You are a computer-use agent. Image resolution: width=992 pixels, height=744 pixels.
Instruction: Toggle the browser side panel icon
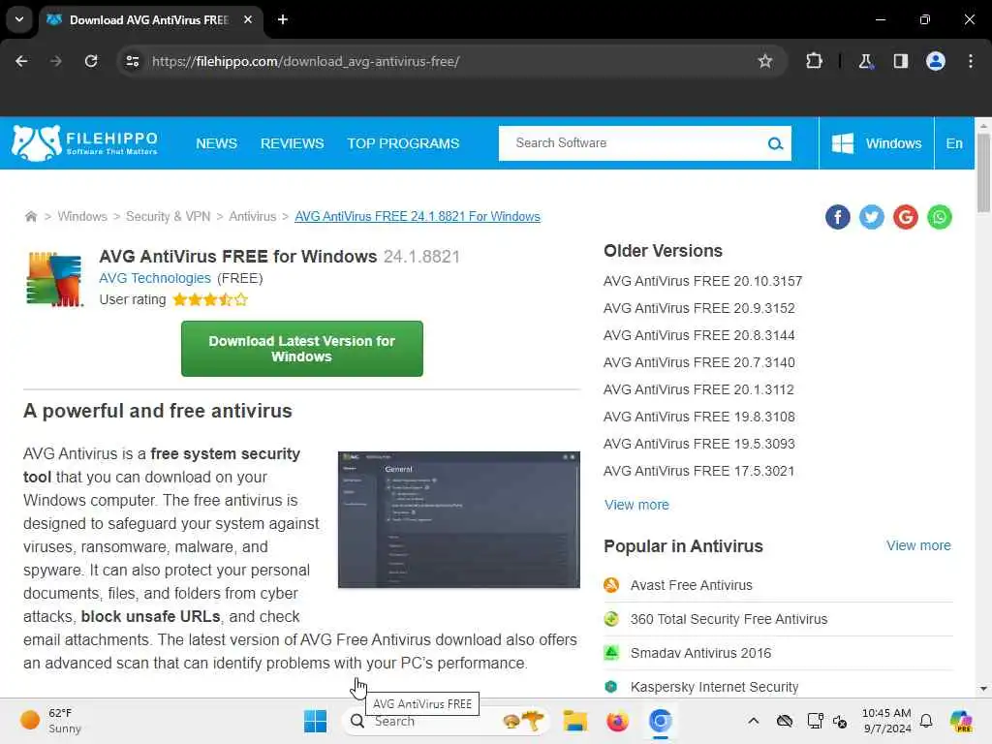(x=900, y=61)
